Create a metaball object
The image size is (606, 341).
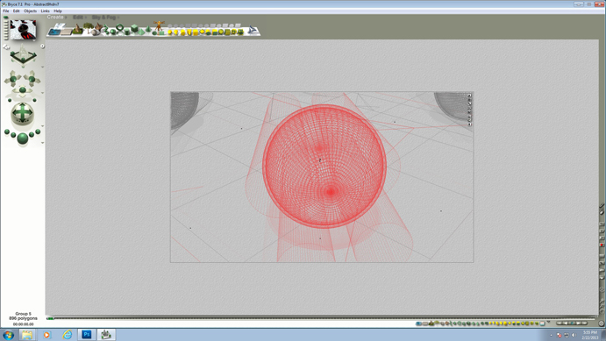coord(105,30)
